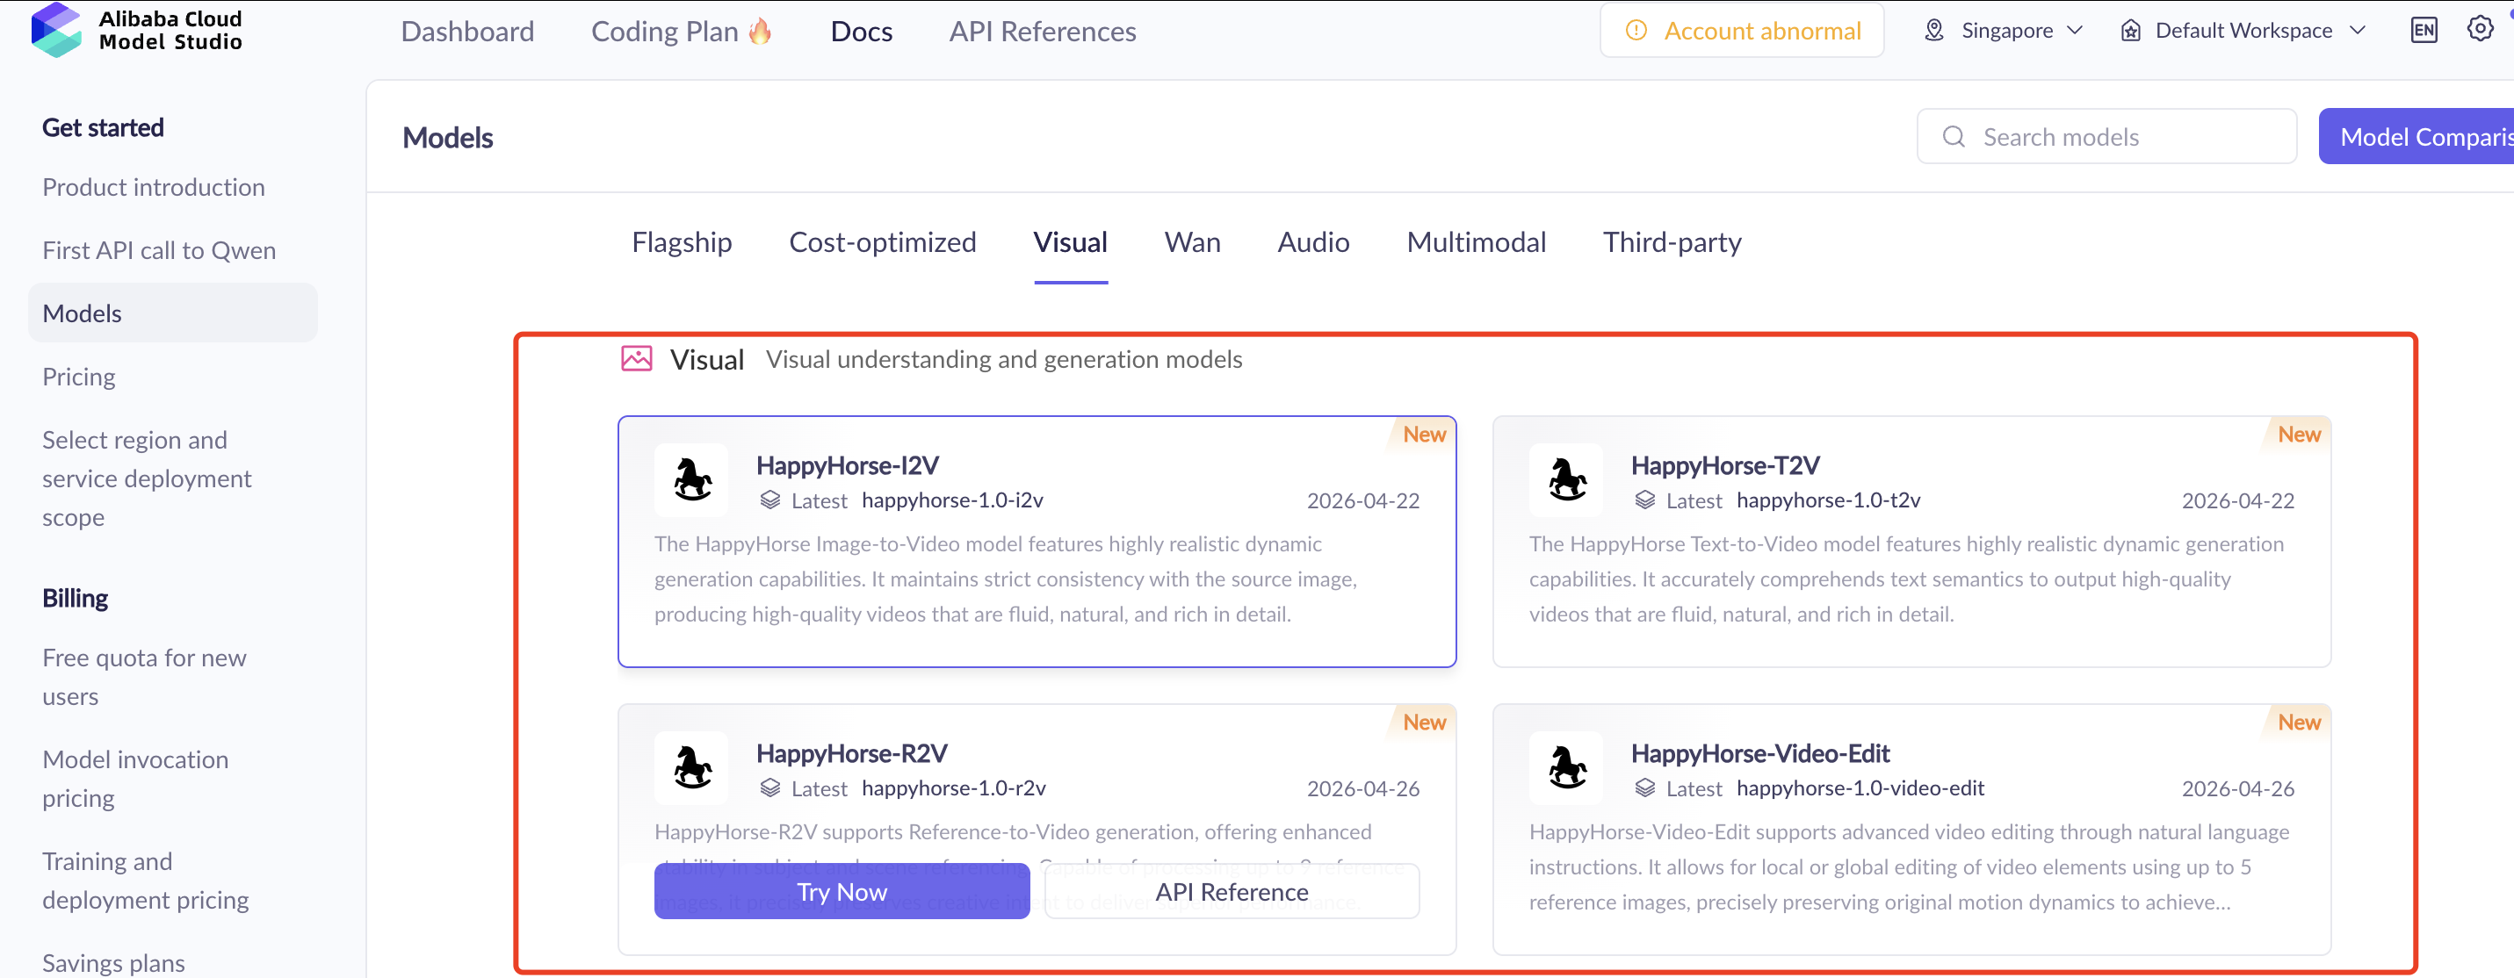This screenshot has height=978, width=2514.
Task: Click the location pin icon beside Singapore
Action: 1933,32
